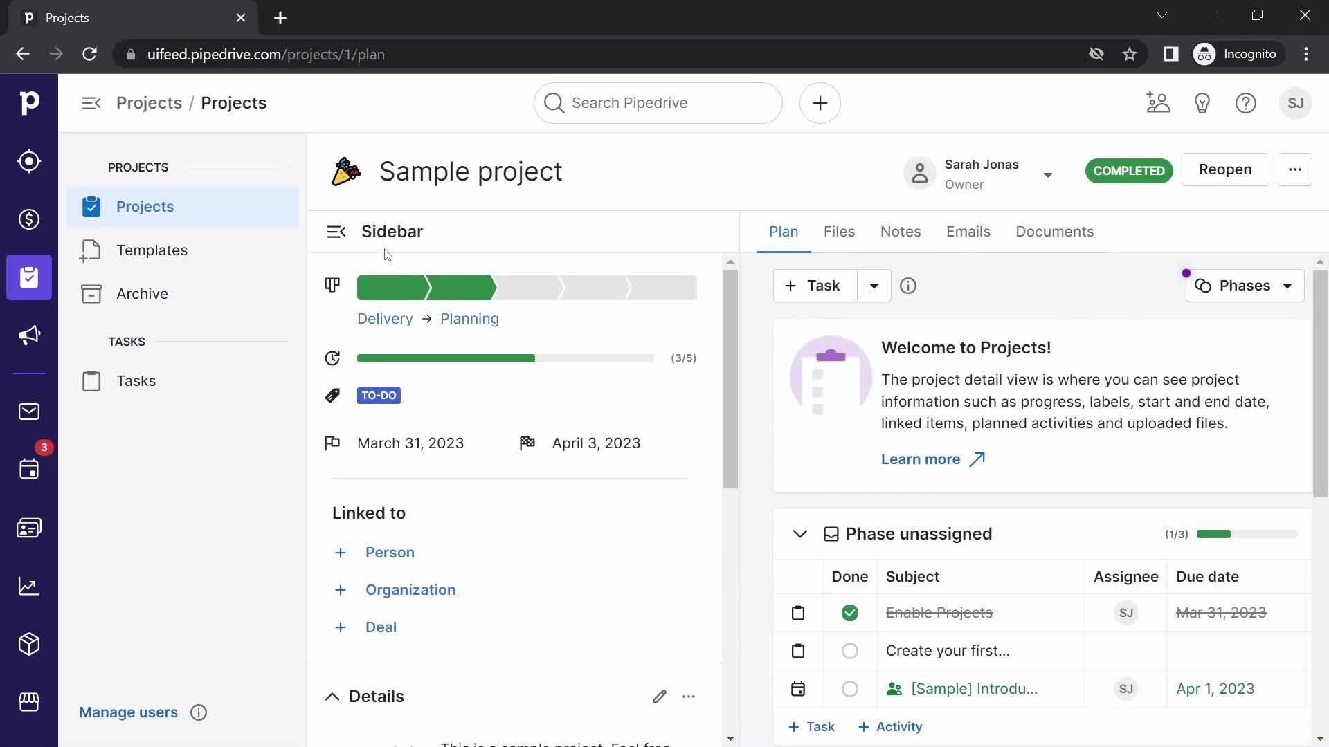This screenshot has width=1329, height=747.
Task: Select the task info icon next to Add Task
Action: (909, 286)
